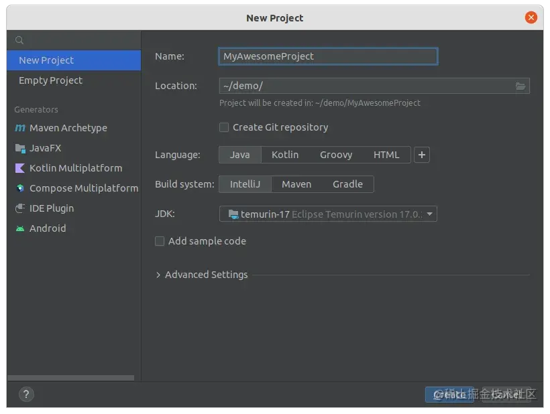Click the 'JDK:' label
This screenshot has width=550, height=414.
165,214
